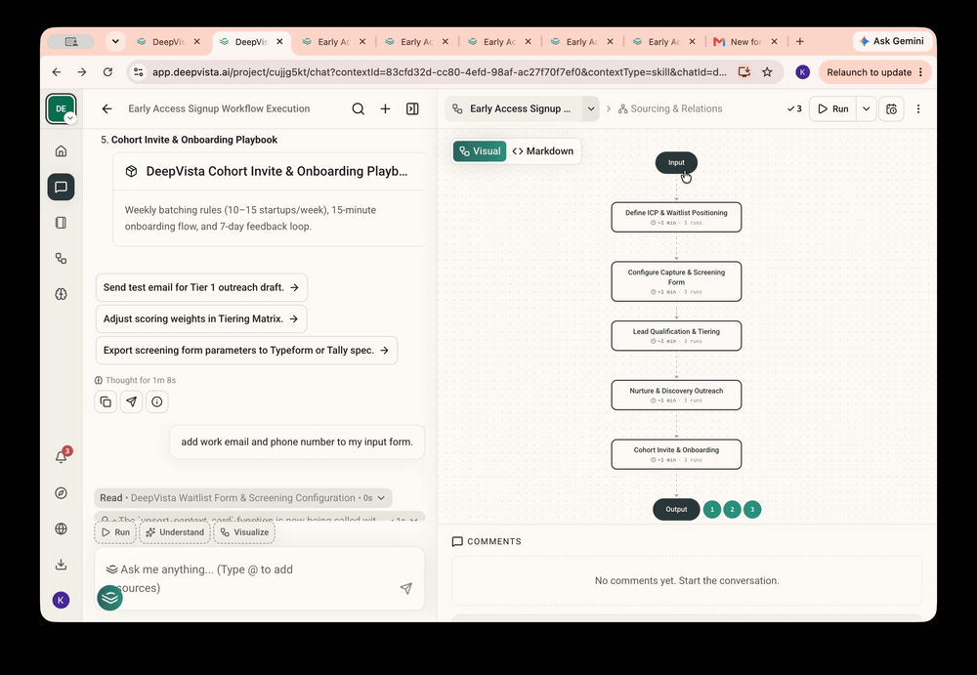Viewport: 977px width, 675px height.
Task: Open output run circle 2
Action: coord(732,509)
